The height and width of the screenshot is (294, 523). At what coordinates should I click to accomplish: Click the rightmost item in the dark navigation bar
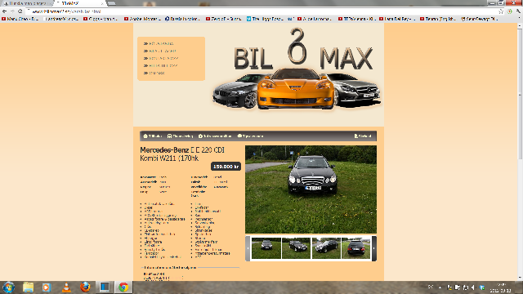(363, 136)
